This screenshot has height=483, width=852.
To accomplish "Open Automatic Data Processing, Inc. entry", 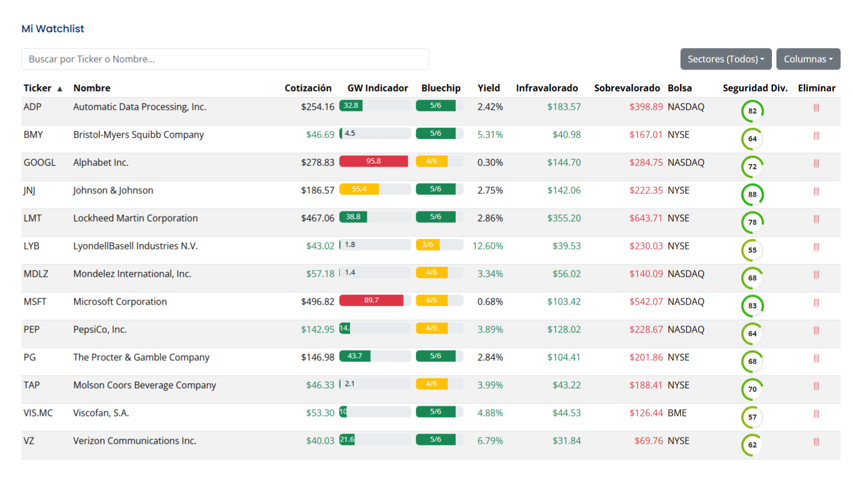I will click(140, 107).
